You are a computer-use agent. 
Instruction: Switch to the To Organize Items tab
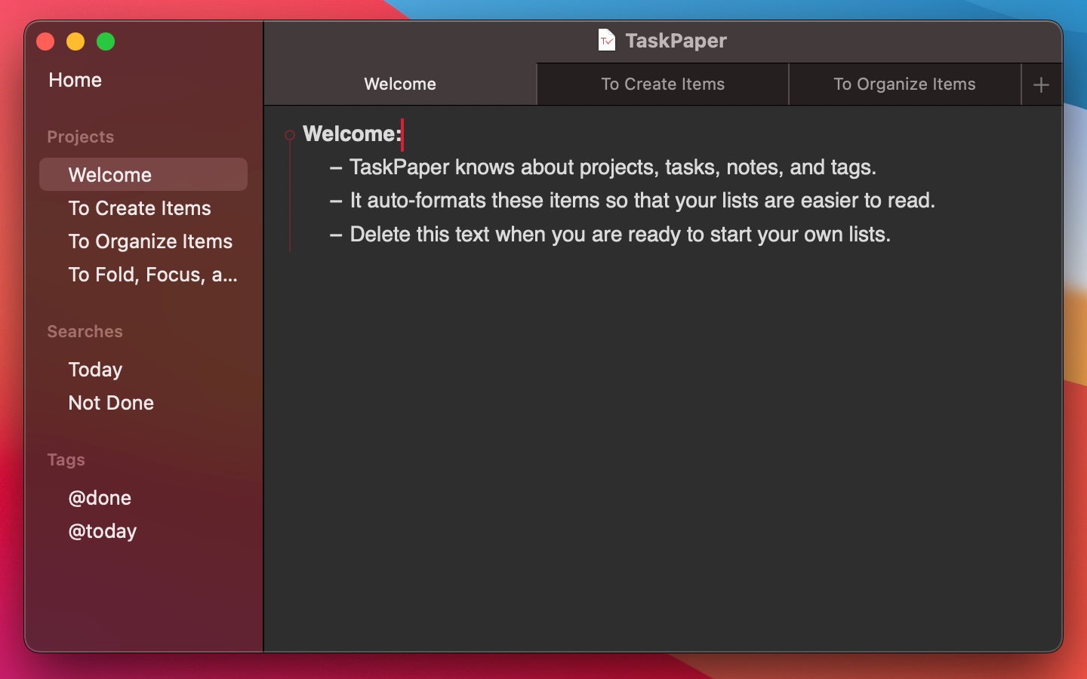click(x=904, y=84)
